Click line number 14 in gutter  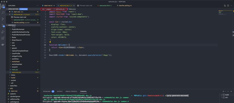pos(45,45)
